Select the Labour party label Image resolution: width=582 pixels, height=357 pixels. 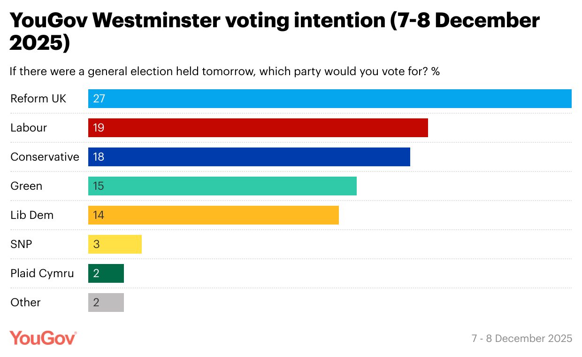(29, 128)
